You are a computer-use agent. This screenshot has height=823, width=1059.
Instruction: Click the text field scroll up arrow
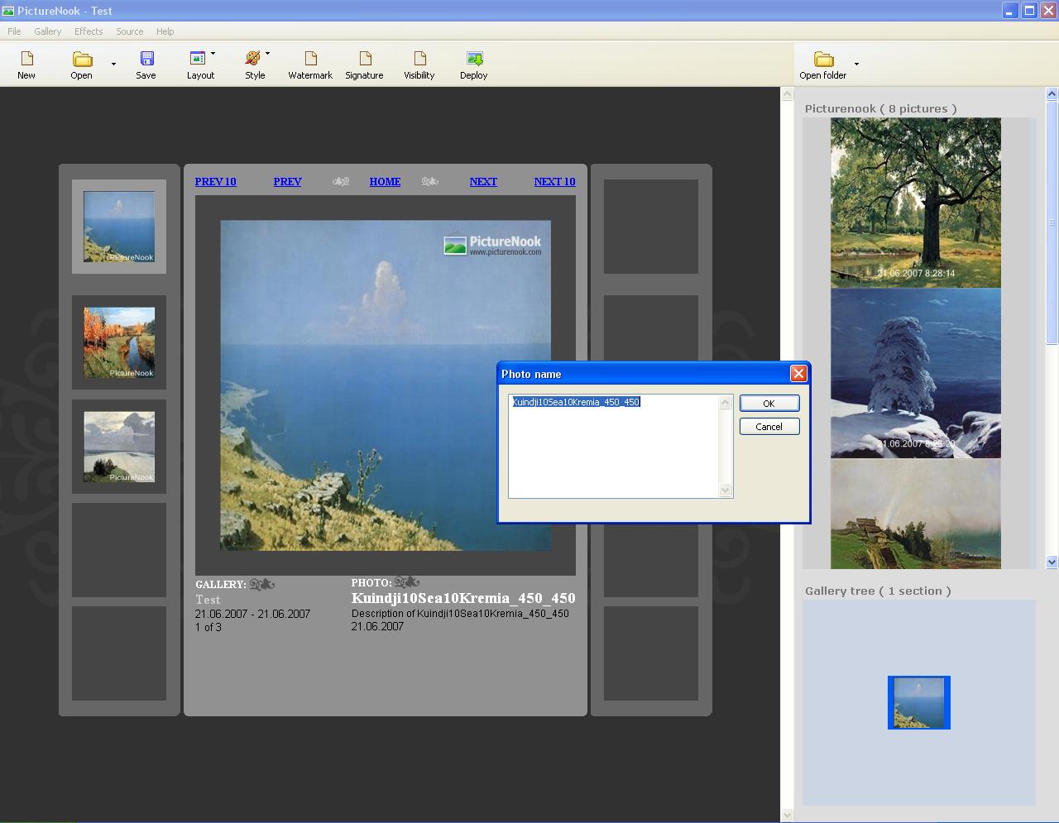pos(726,402)
